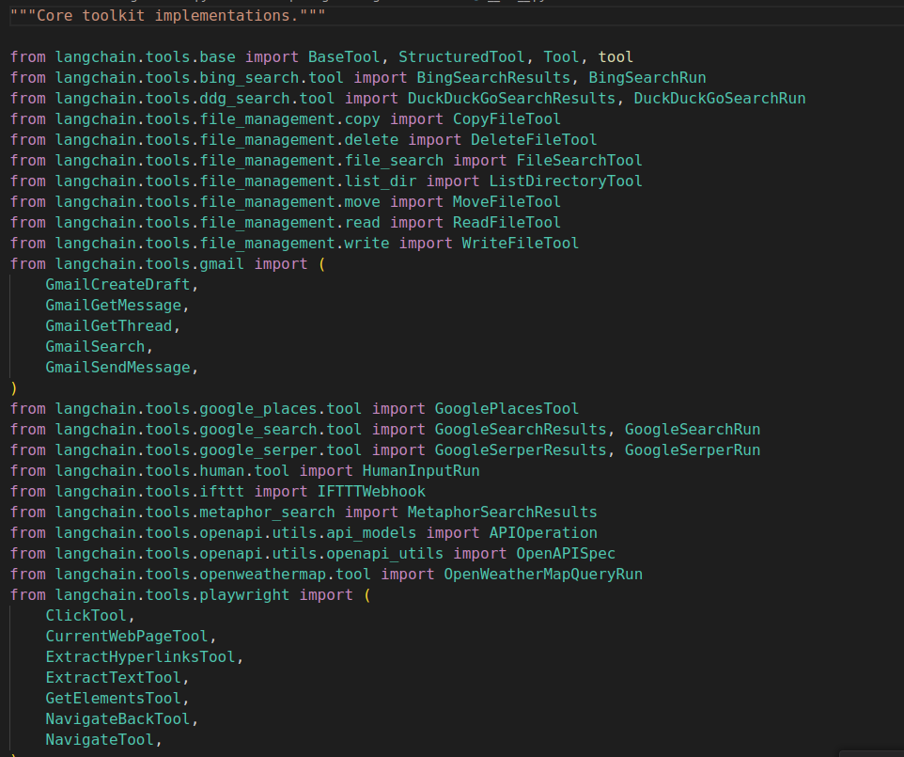The height and width of the screenshot is (757, 904).
Task: Place cursor on WriteFileTool
Action: click(x=520, y=244)
